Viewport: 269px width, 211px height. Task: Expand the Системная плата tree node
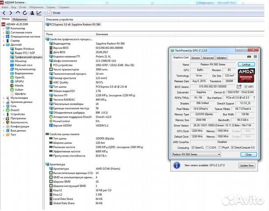4,33
